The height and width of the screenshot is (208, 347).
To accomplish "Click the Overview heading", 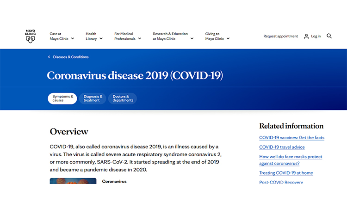I will pos(69,132).
